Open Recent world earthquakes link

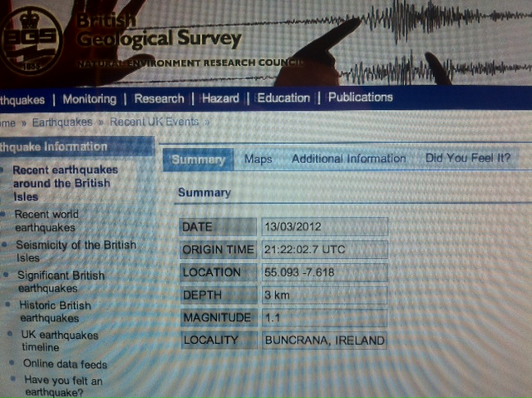coord(47,221)
